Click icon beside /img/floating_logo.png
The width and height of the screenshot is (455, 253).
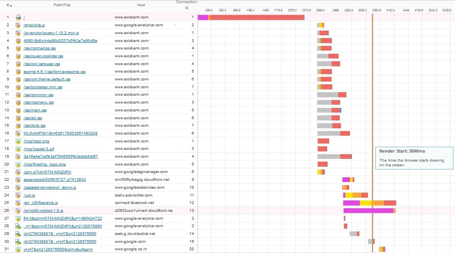click(18, 164)
